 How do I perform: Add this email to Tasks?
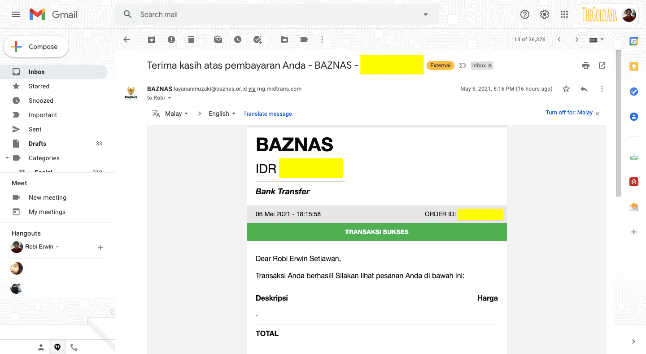coord(258,39)
